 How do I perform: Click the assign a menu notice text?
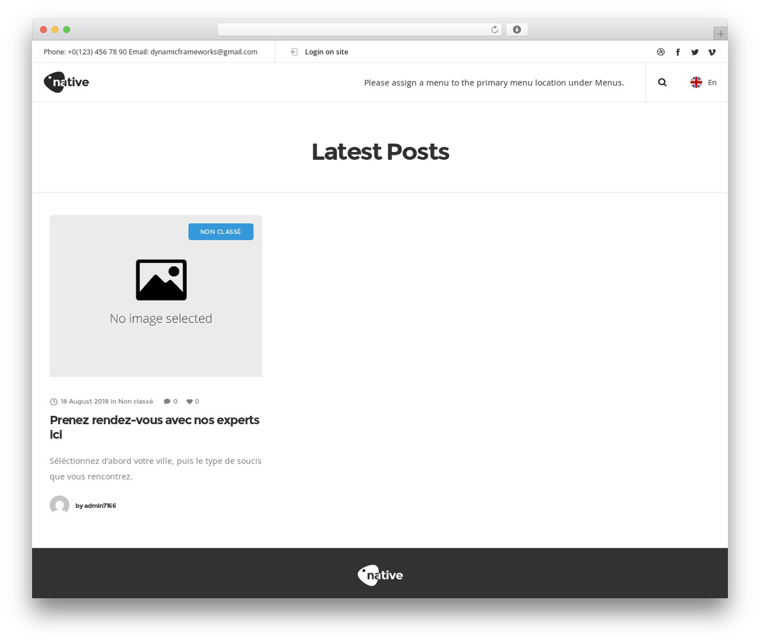494,83
